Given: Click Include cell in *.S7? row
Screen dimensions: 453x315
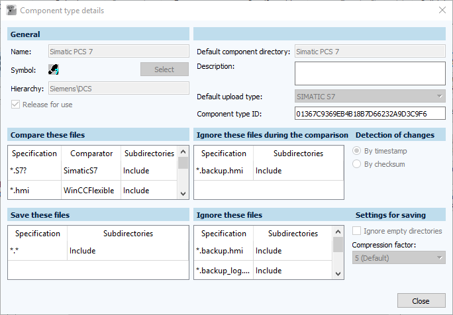Looking at the screenshot, I should (149, 171).
